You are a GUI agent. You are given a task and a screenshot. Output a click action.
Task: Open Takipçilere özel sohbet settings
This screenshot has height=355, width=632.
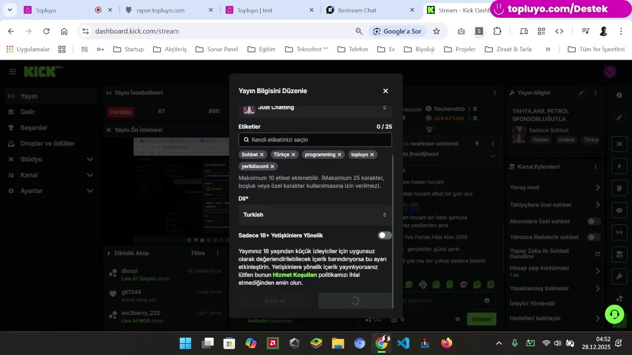555,205
